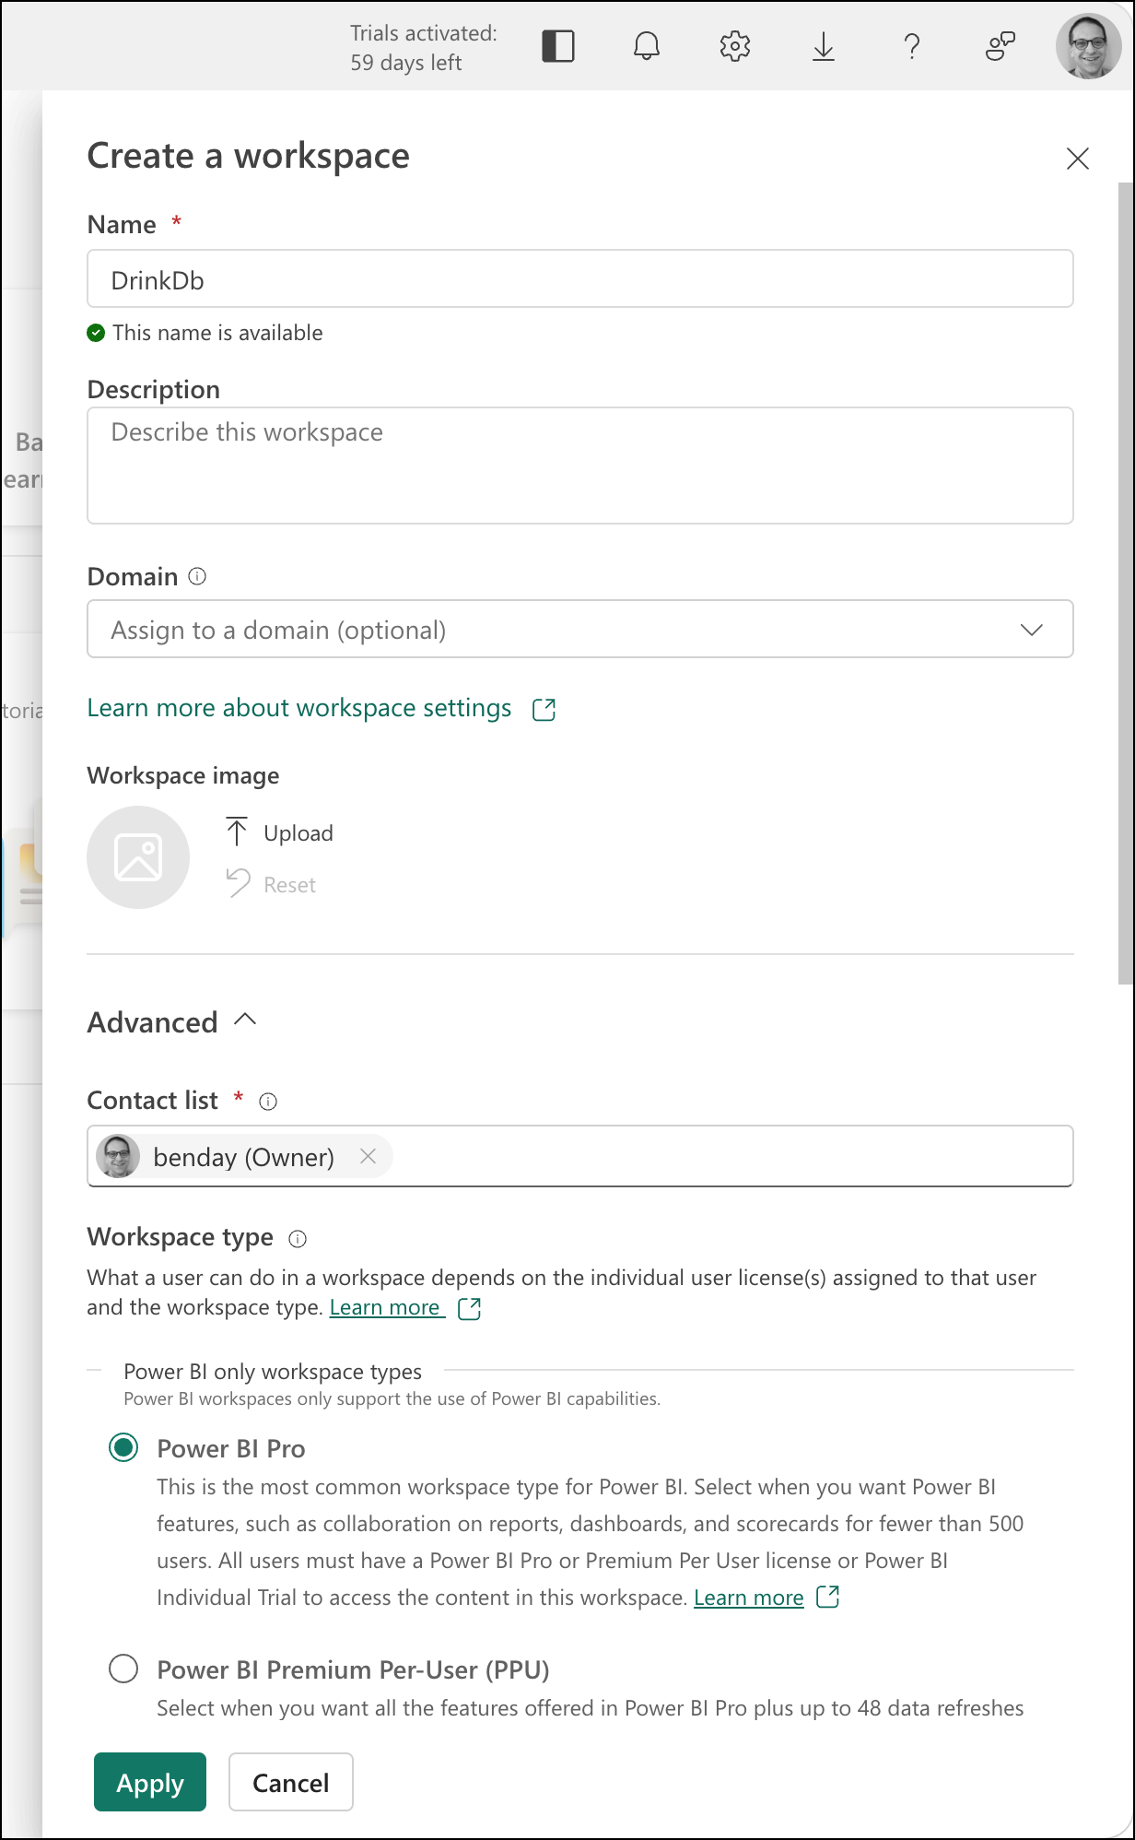The image size is (1135, 1840).
Task: Select the Power BI Pro radio button
Action: [123, 1447]
